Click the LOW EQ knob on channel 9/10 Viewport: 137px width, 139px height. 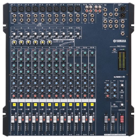click(71, 72)
